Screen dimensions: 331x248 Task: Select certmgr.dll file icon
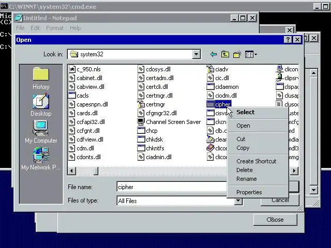click(x=141, y=96)
